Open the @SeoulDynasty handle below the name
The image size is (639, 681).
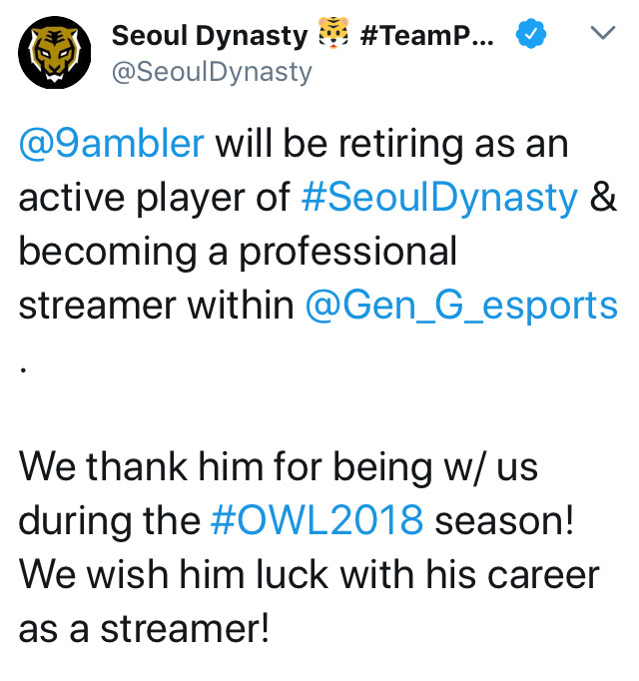tap(212, 72)
